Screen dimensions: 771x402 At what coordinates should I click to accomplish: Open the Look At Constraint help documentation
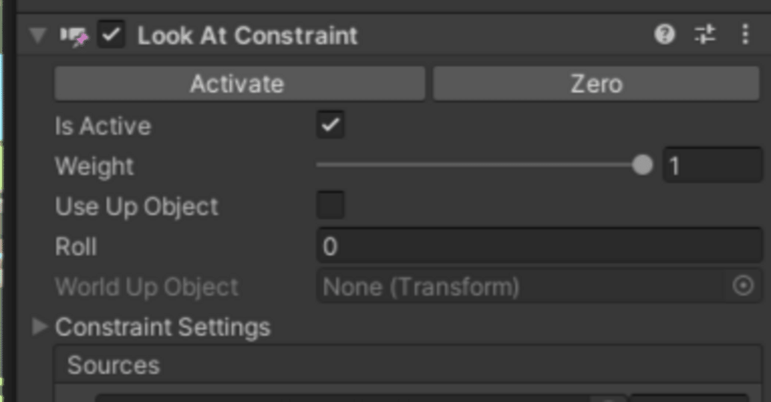coord(665,34)
